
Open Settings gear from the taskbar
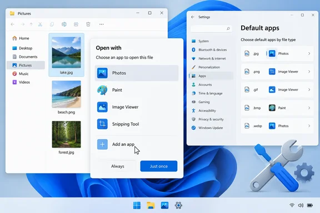(178, 205)
